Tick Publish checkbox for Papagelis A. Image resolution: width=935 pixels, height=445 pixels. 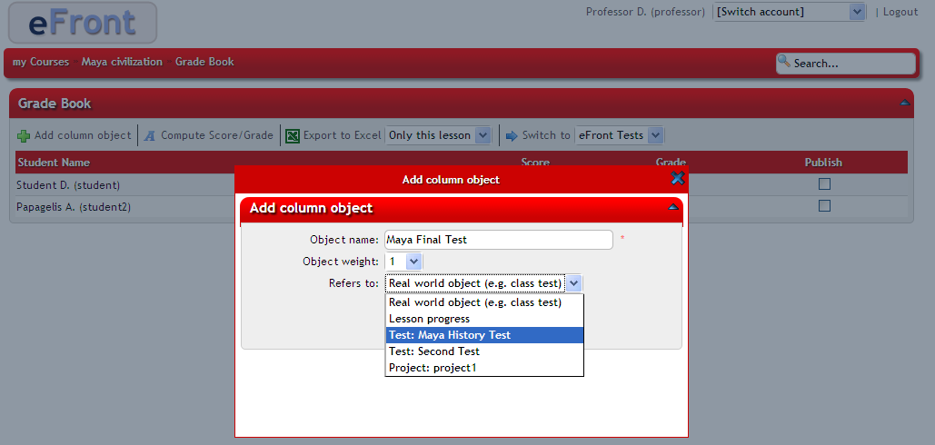tap(824, 206)
